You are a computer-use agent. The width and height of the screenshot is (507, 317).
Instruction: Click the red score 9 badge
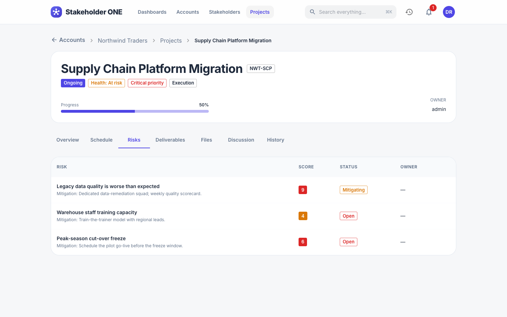(x=303, y=190)
